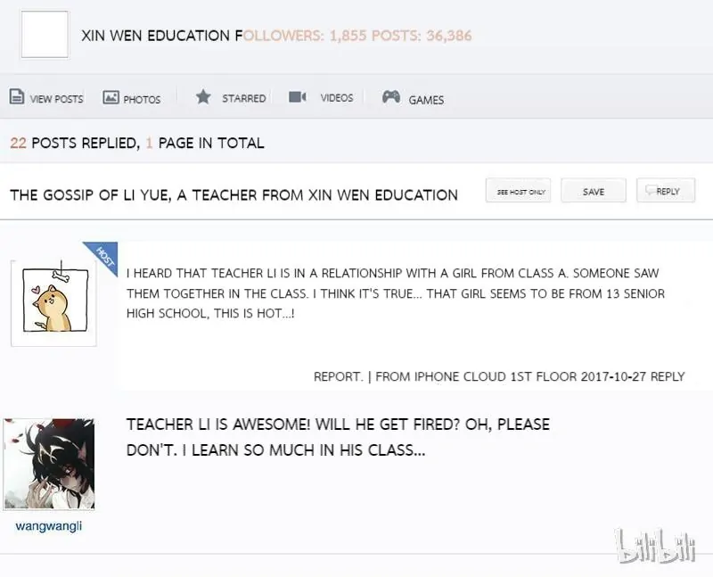Click the Photos image icon
This screenshot has width=713, height=577.
[x=111, y=97]
